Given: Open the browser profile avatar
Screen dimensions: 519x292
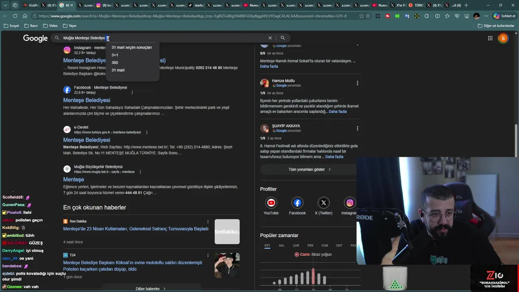Looking at the screenshot, I should [476, 16].
